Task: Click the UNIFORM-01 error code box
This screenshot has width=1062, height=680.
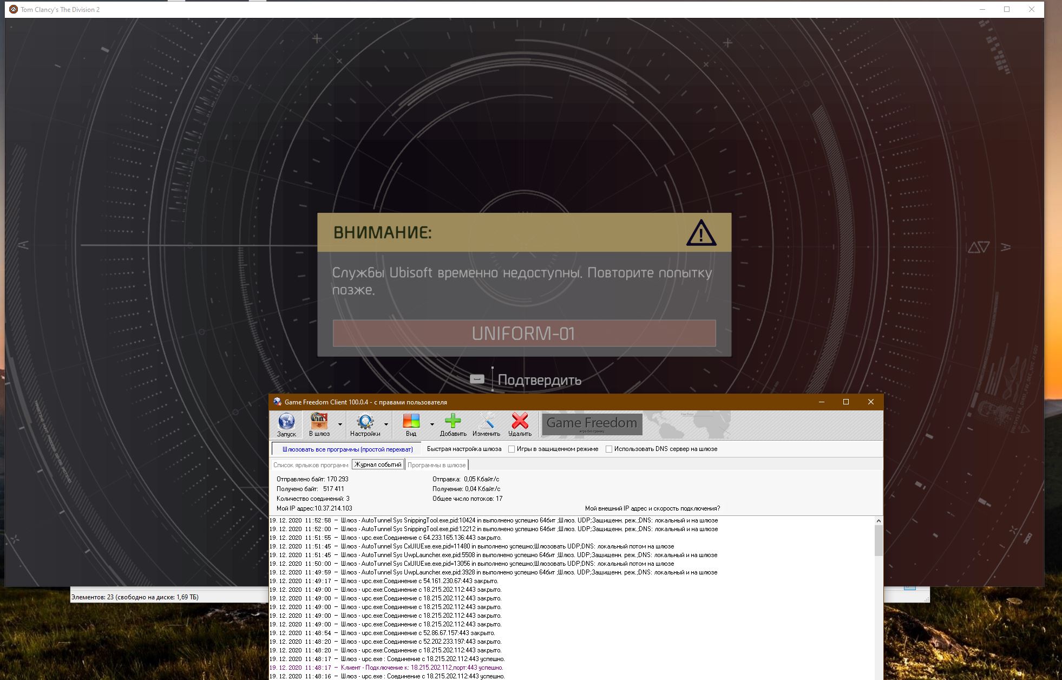Action: tap(524, 333)
